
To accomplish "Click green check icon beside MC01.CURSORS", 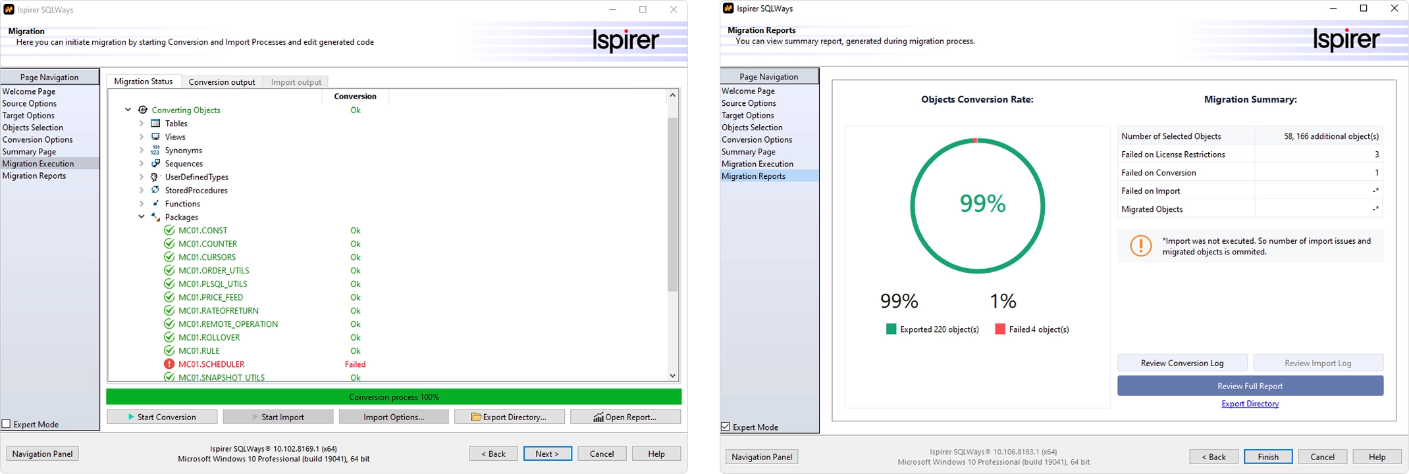I will pyautogui.click(x=169, y=257).
